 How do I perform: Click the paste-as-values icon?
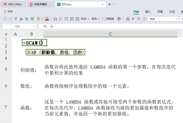(x=5, y=19)
